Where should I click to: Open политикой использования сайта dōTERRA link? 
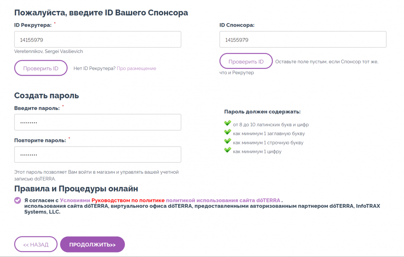223,200
